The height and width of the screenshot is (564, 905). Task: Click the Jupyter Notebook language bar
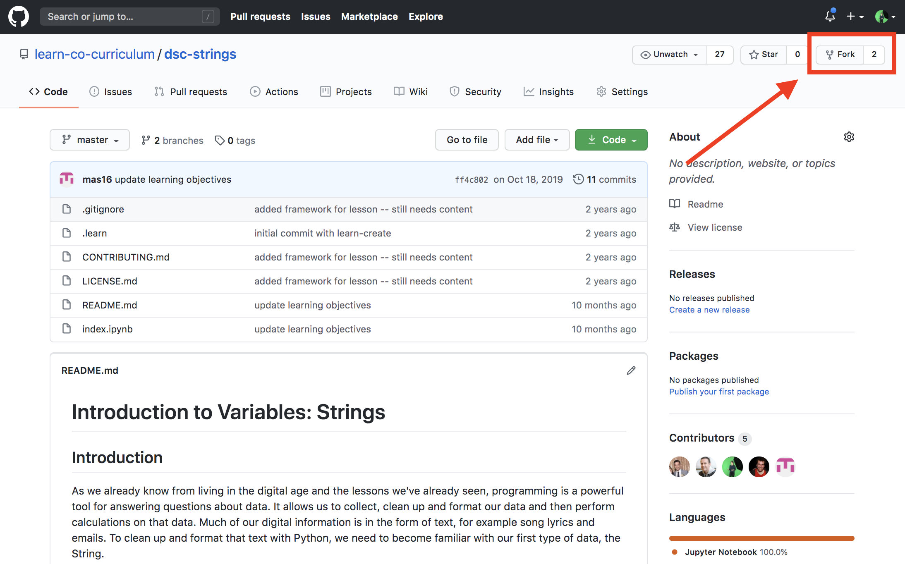[761, 538]
